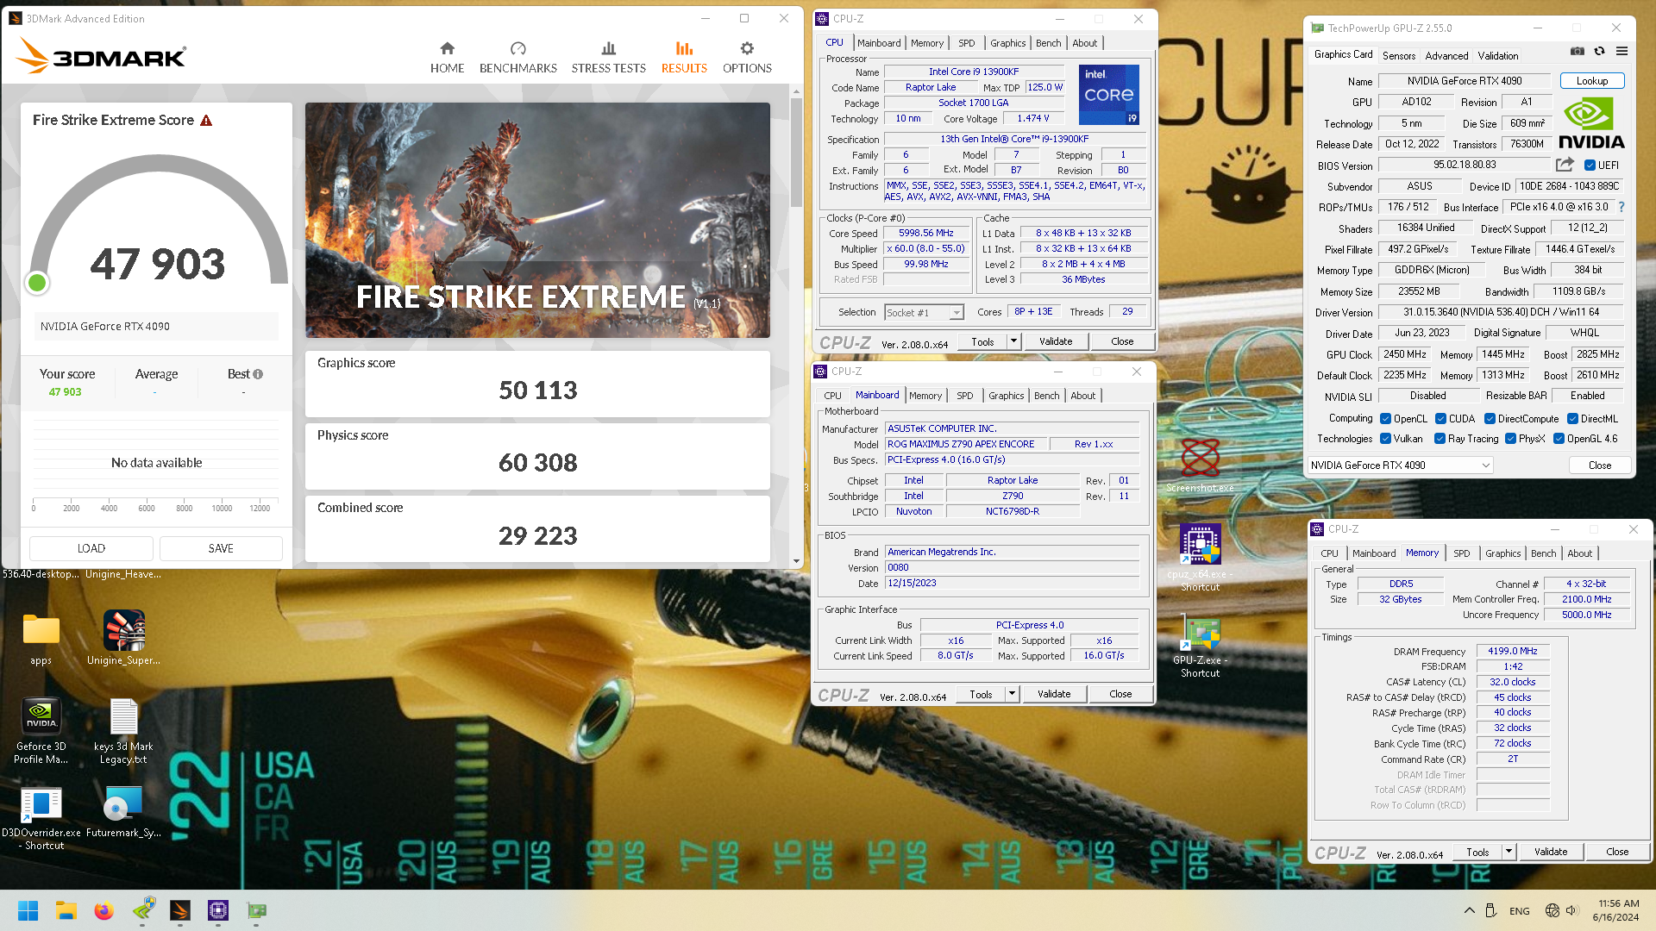The width and height of the screenshot is (1656, 931).
Task: Toggle the CUDA checkbox in GPU-Z
Action: tap(1440, 419)
